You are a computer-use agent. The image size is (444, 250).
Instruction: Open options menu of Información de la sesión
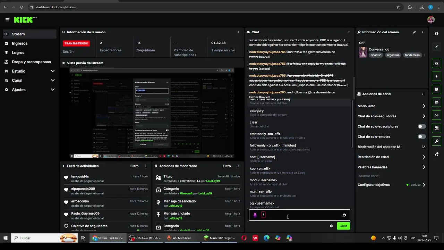238,32
